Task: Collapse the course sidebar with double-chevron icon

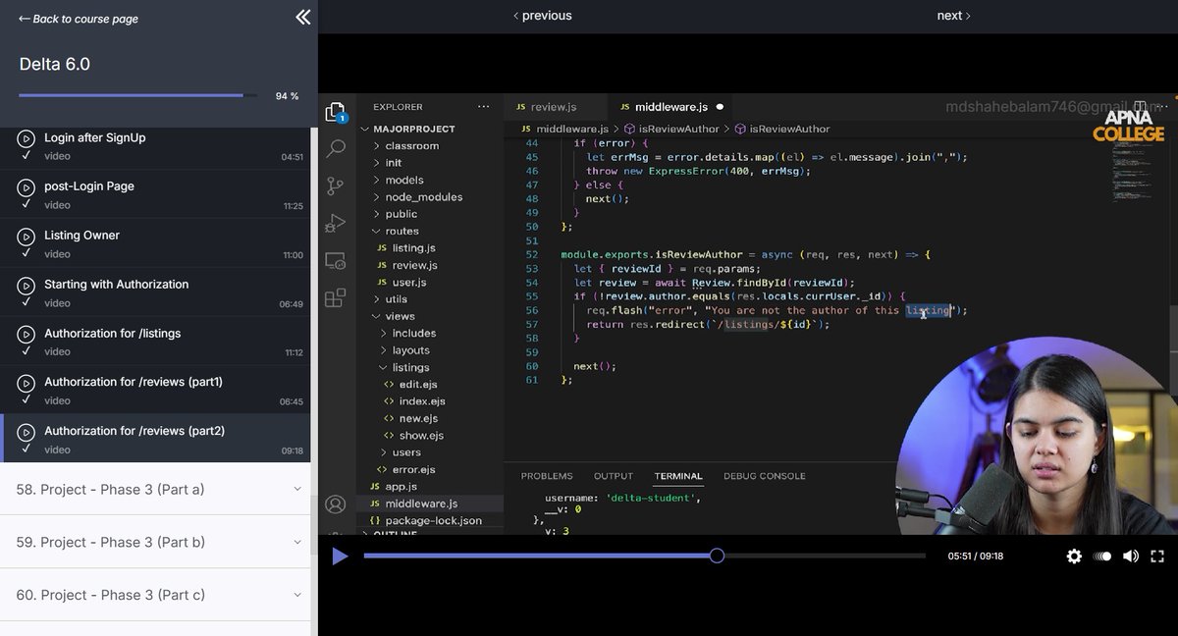Action: click(x=302, y=17)
